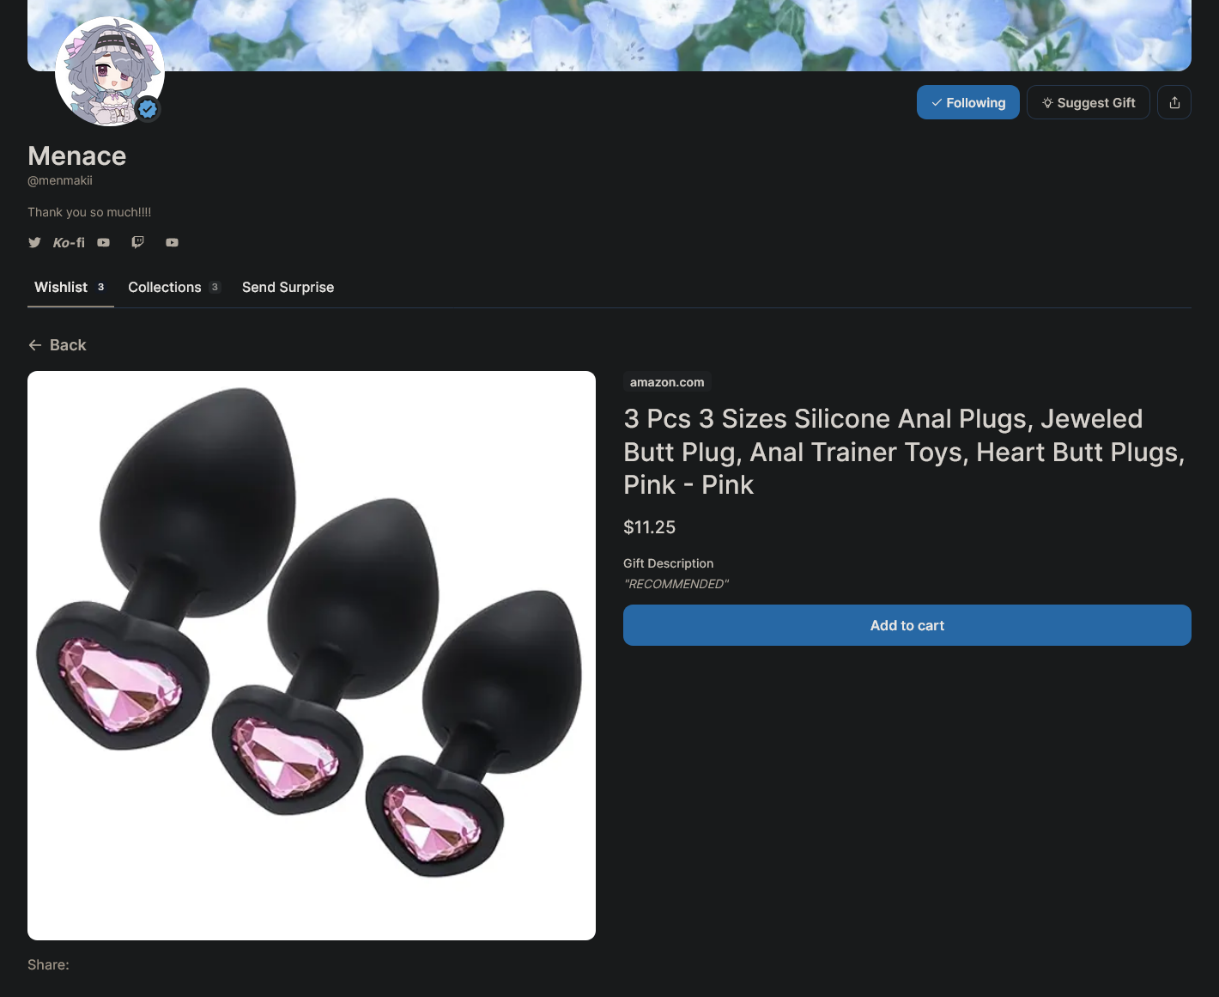
Task: Click the Suggest Gift button
Action: coord(1089,102)
